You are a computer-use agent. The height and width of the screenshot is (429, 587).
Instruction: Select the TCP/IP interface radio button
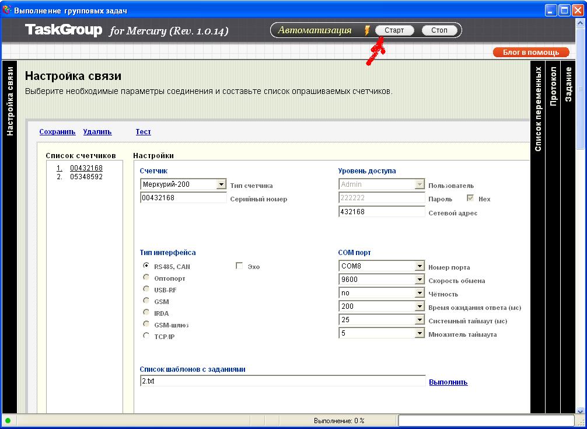pos(146,336)
